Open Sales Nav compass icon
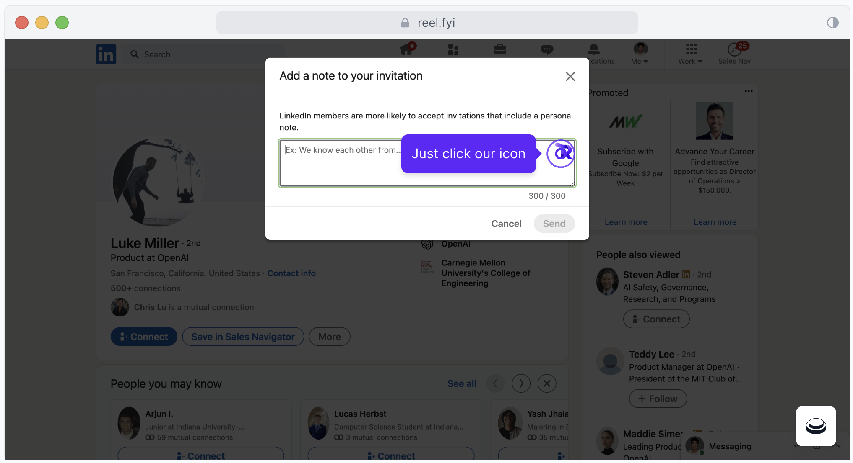This screenshot has height=463, width=853. tap(734, 50)
